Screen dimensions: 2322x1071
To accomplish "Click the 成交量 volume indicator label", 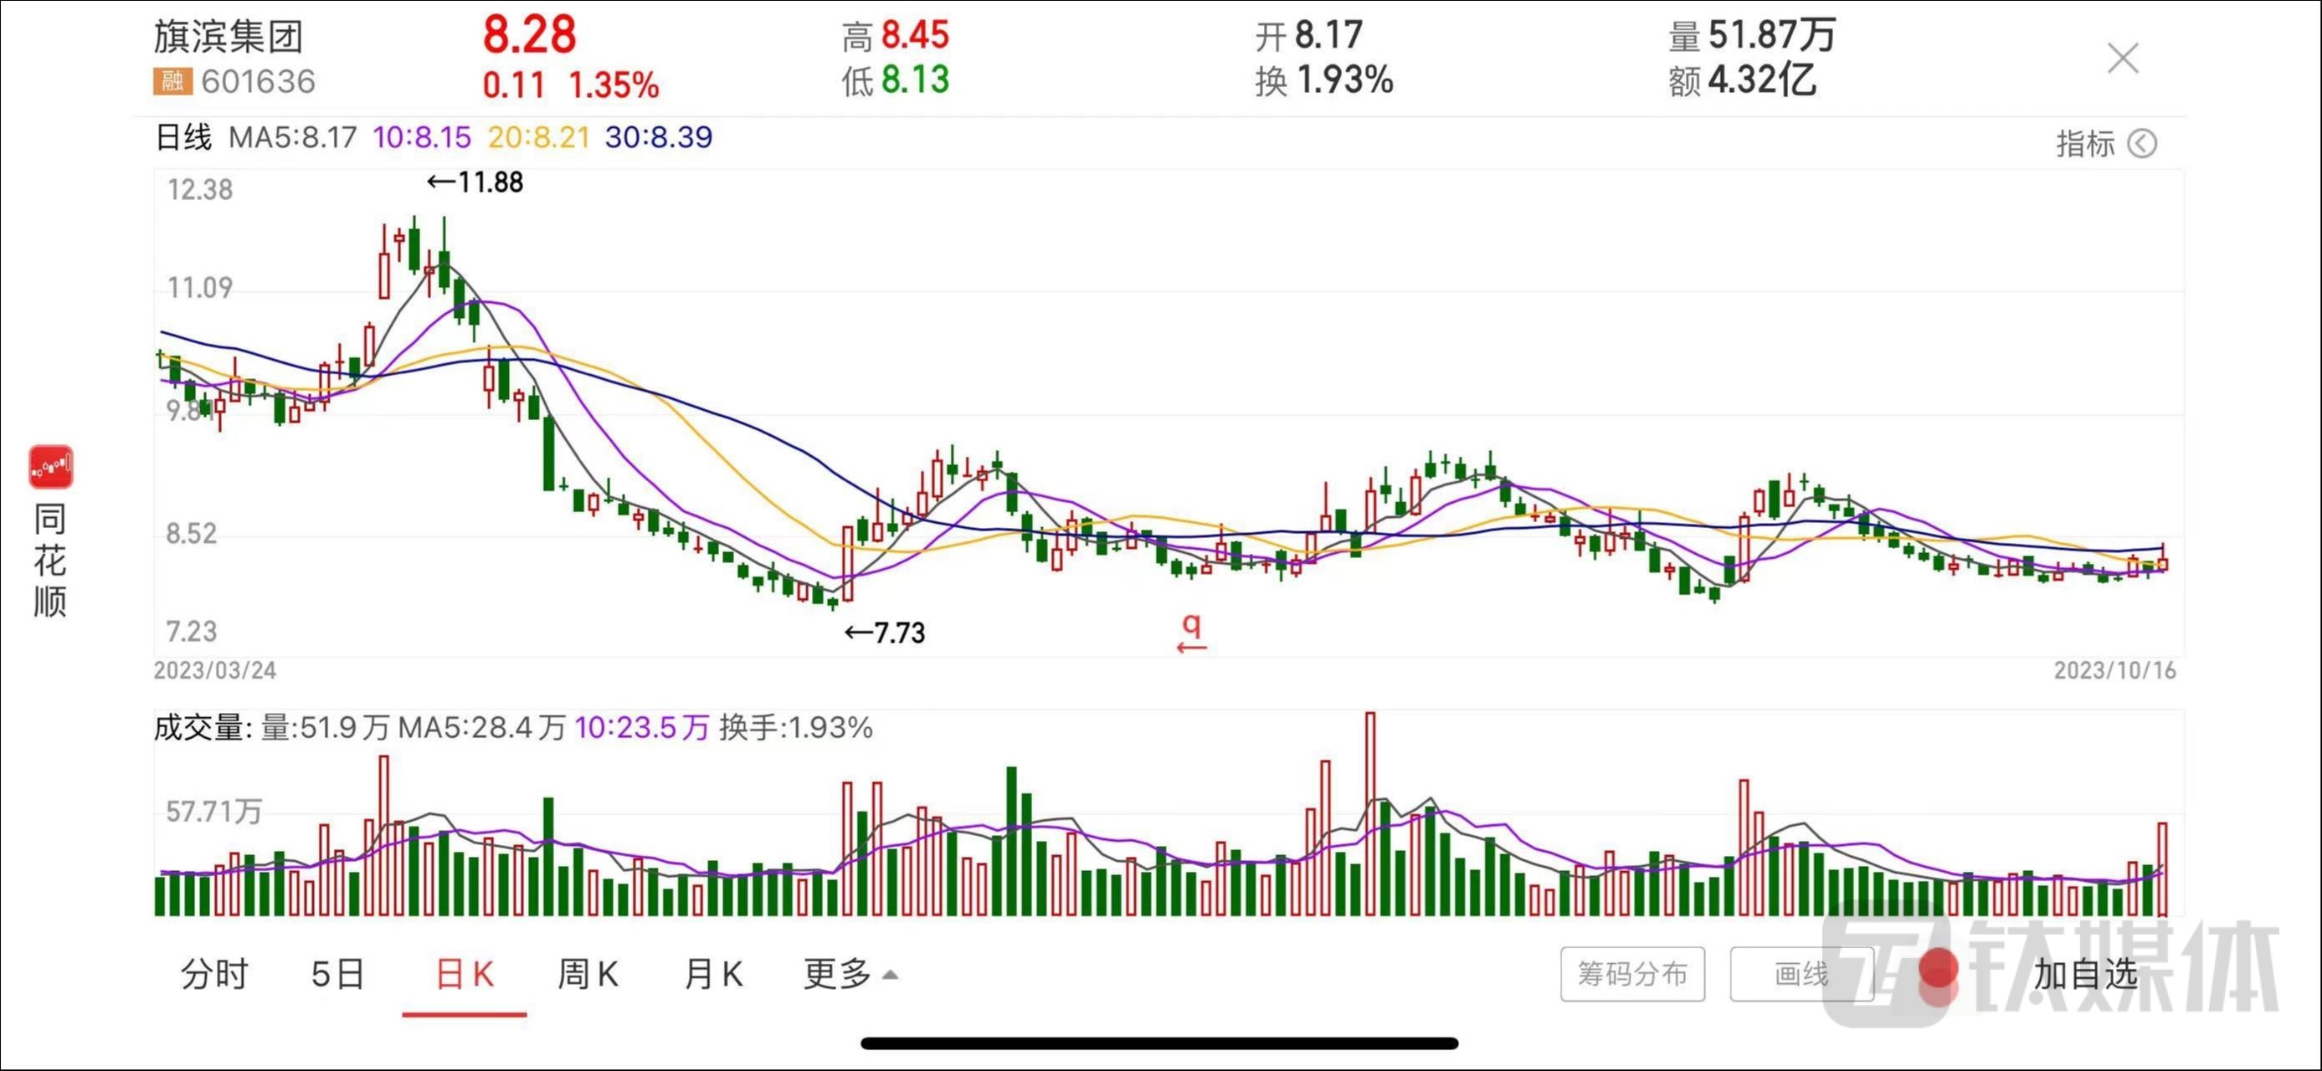I will [x=199, y=727].
